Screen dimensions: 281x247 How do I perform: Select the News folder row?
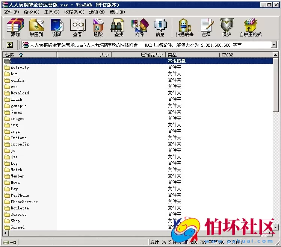click(137, 183)
